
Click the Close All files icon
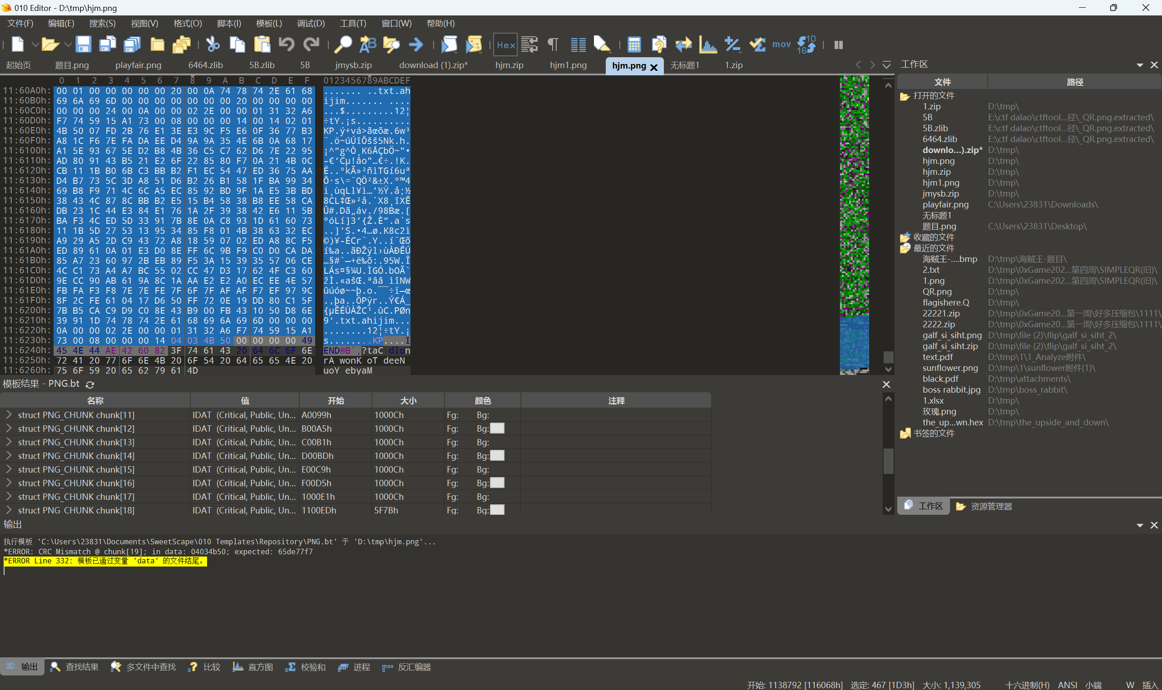point(182,44)
